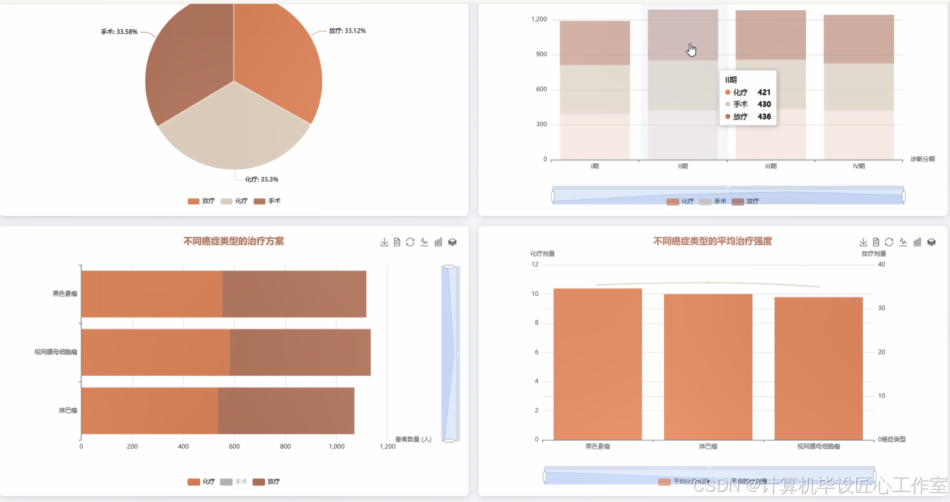Click the 患者数量 (人) axis label
This screenshot has height=502, width=950.
pyautogui.click(x=413, y=439)
